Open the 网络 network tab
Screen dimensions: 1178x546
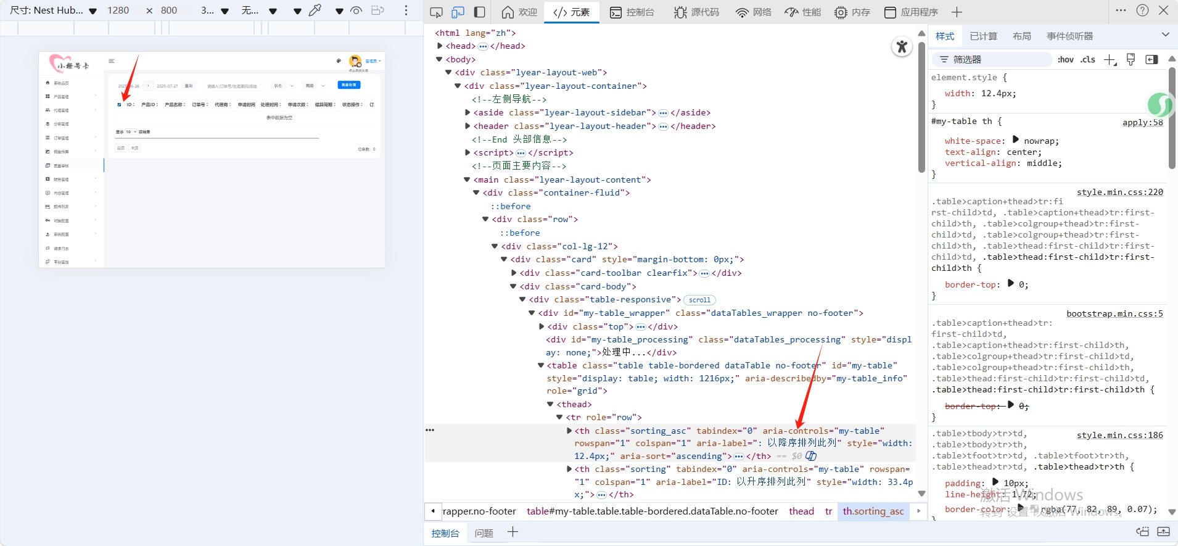754,12
